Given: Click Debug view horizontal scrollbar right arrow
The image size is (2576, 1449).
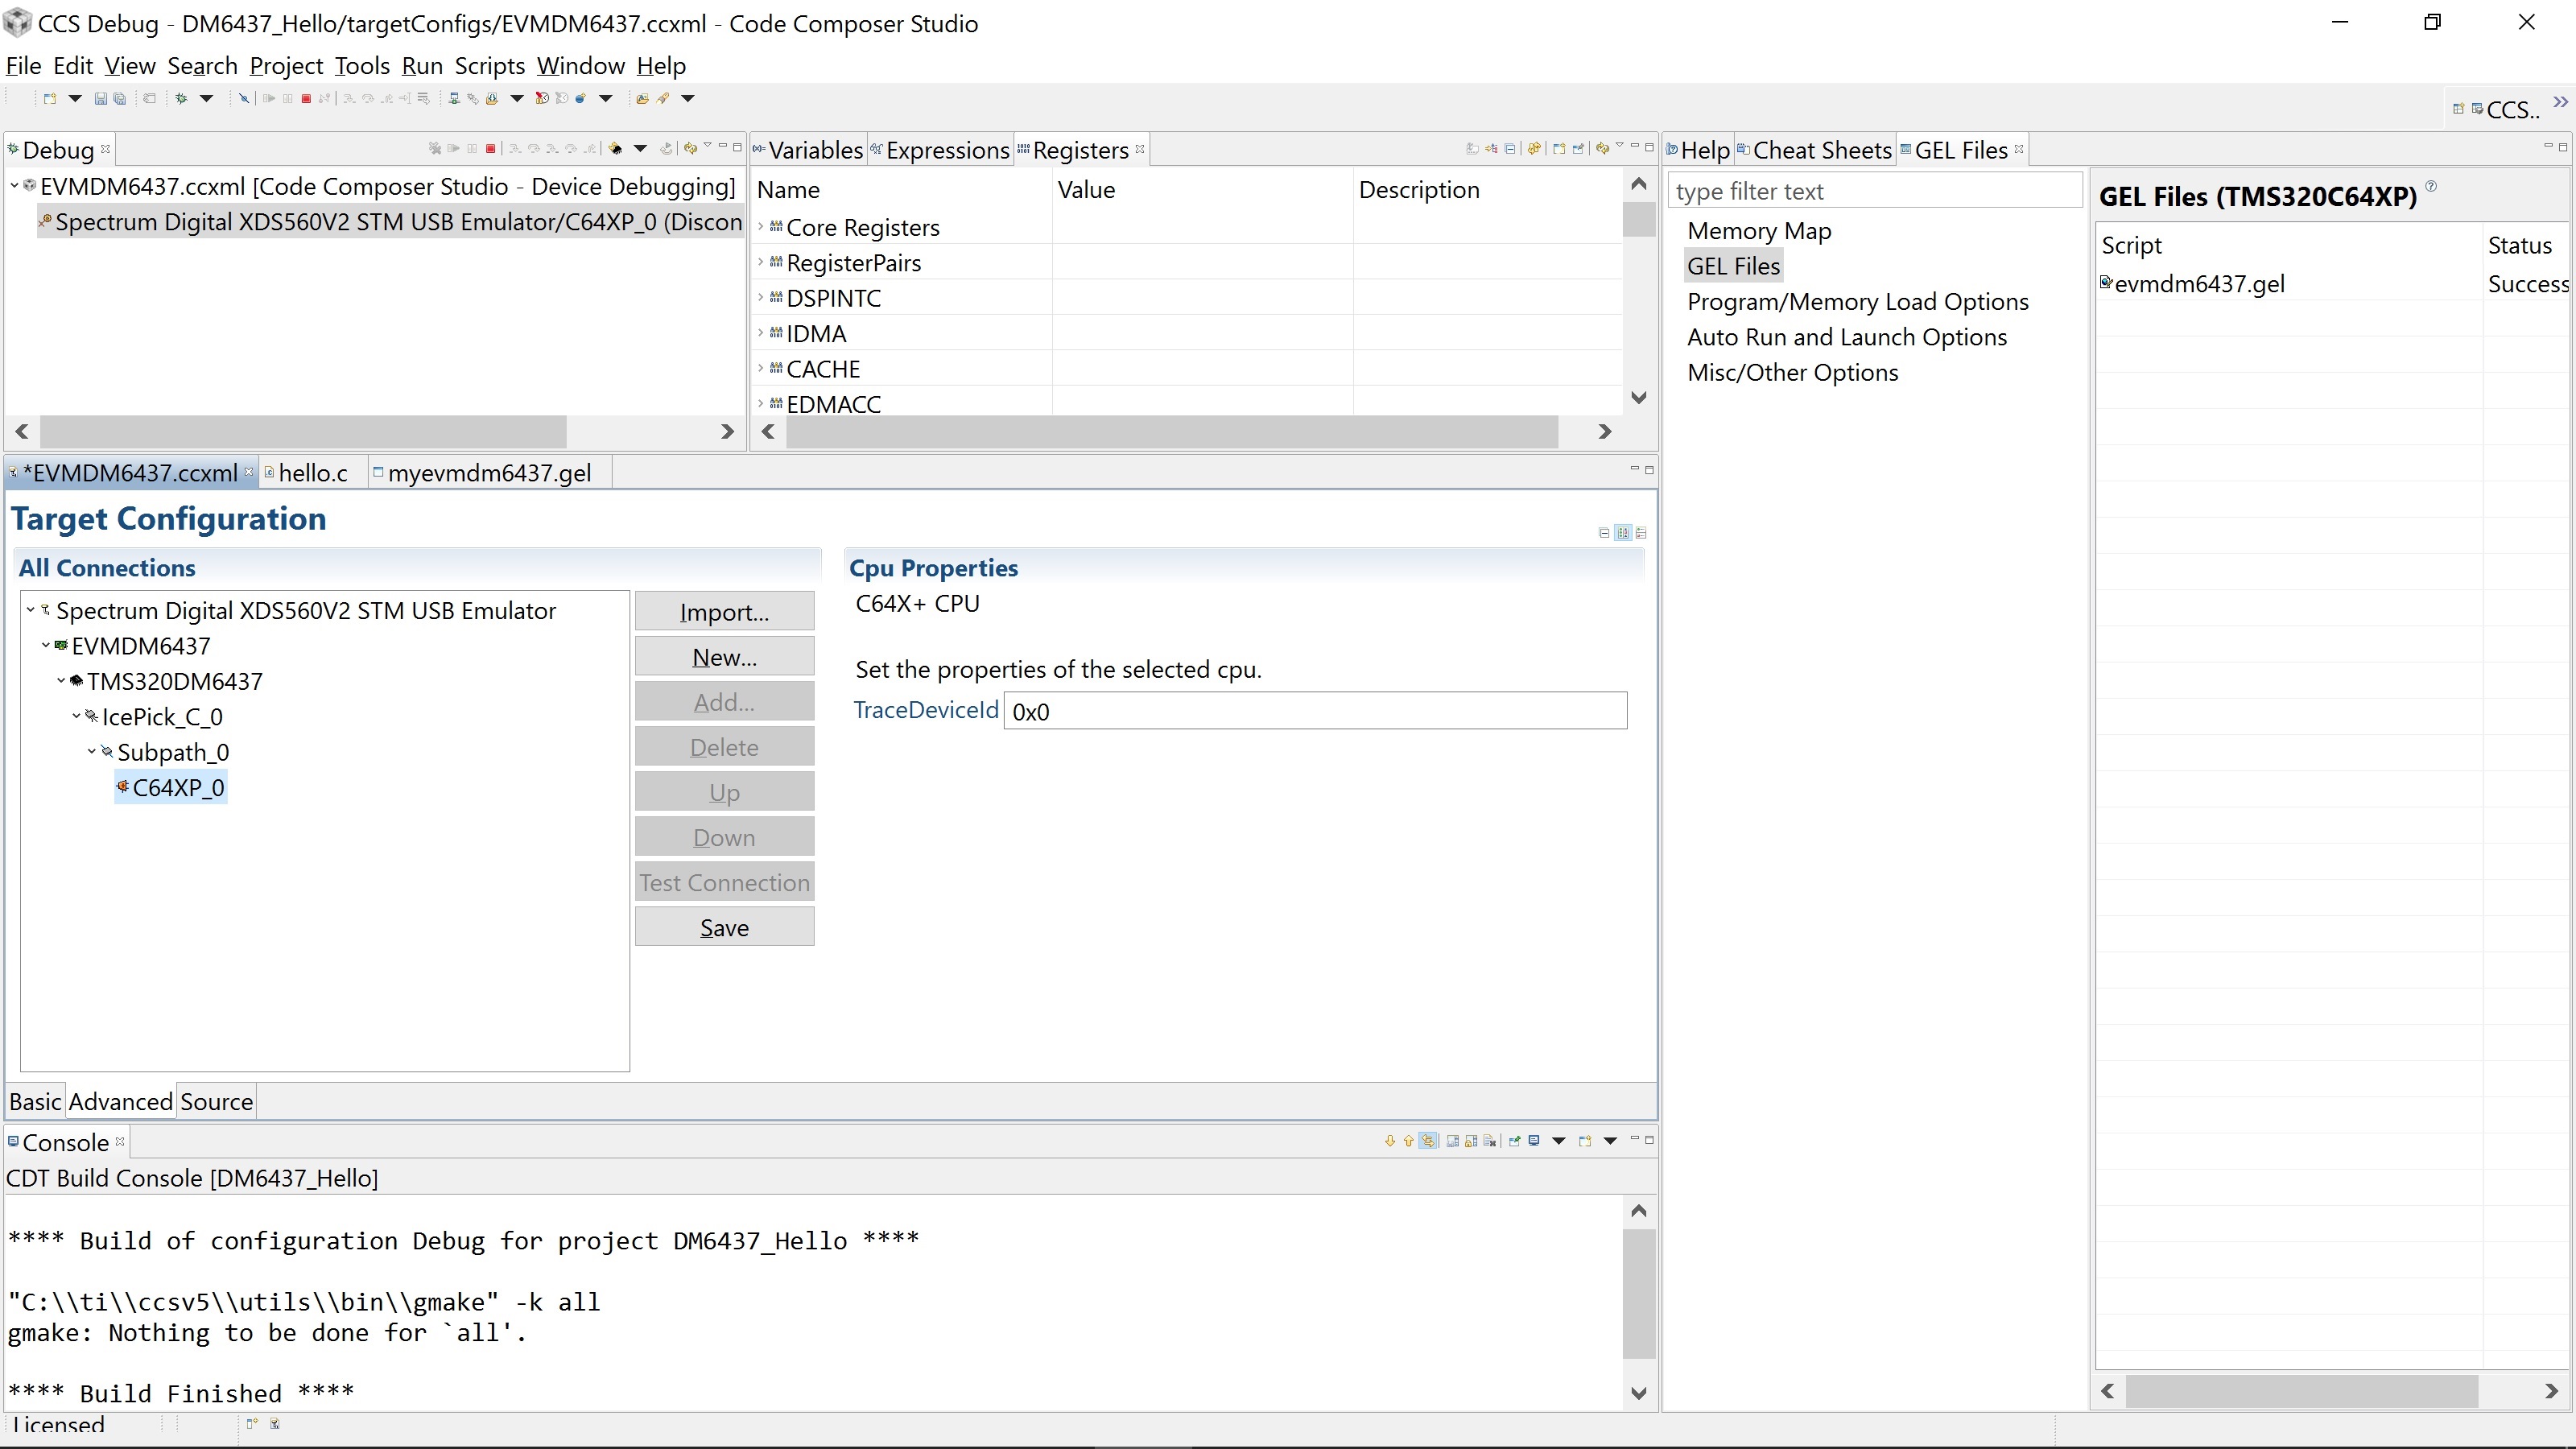Looking at the screenshot, I should [x=727, y=431].
